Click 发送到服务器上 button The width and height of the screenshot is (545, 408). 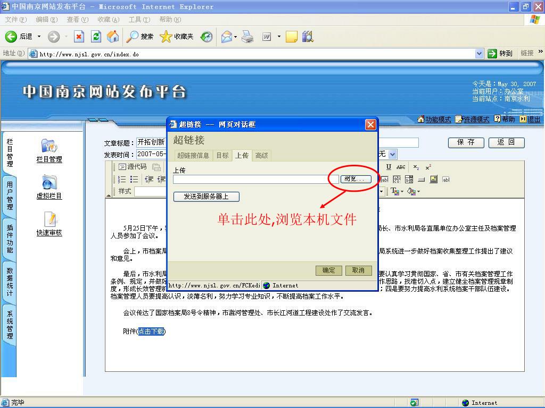pyautogui.click(x=206, y=197)
